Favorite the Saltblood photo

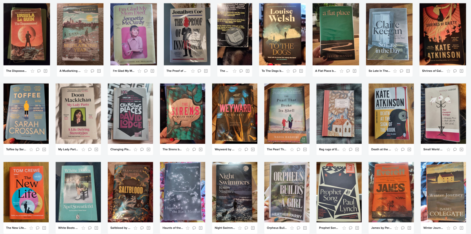[136, 228]
